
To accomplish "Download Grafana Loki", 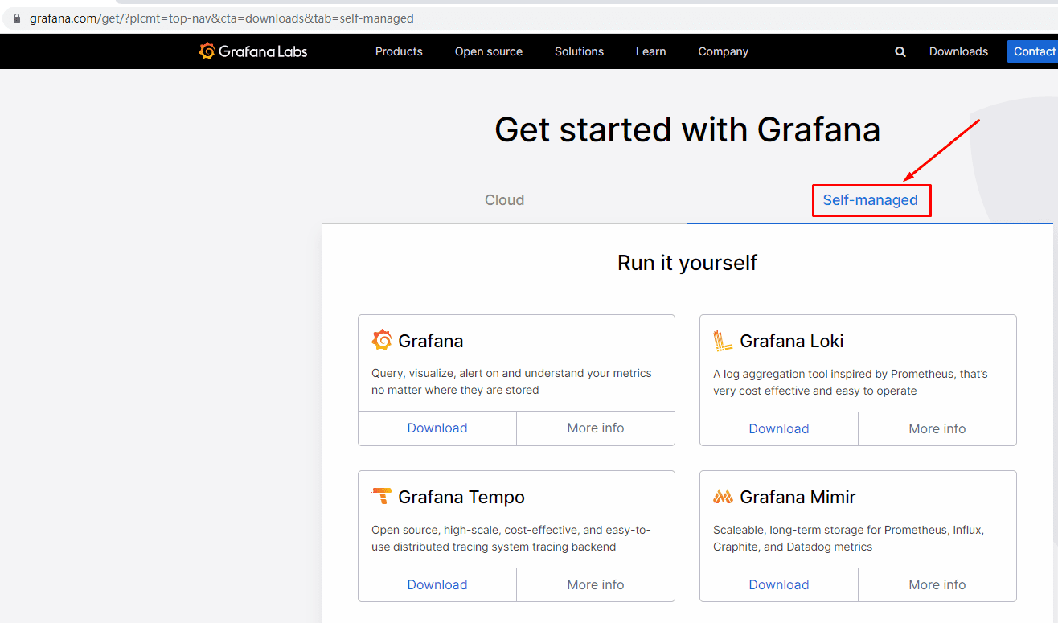I will [779, 428].
